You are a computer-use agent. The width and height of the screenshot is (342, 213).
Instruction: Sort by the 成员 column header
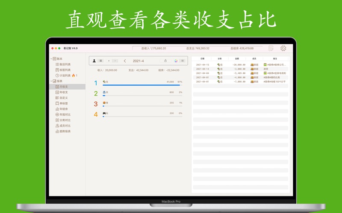coord(254,59)
